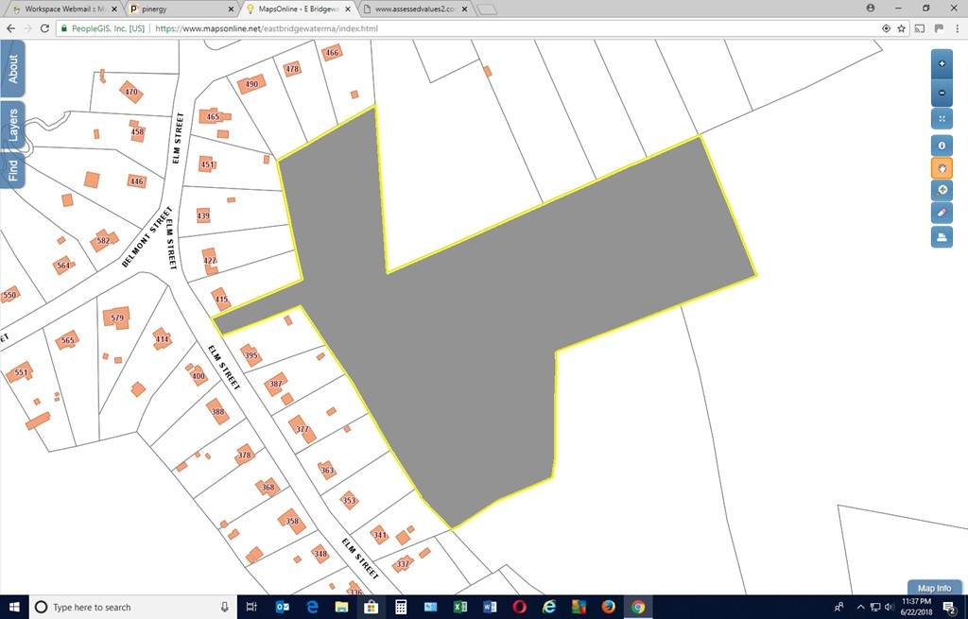Screen dimensions: 968x619
Task: Click the print map icon
Action: coord(942,236)
